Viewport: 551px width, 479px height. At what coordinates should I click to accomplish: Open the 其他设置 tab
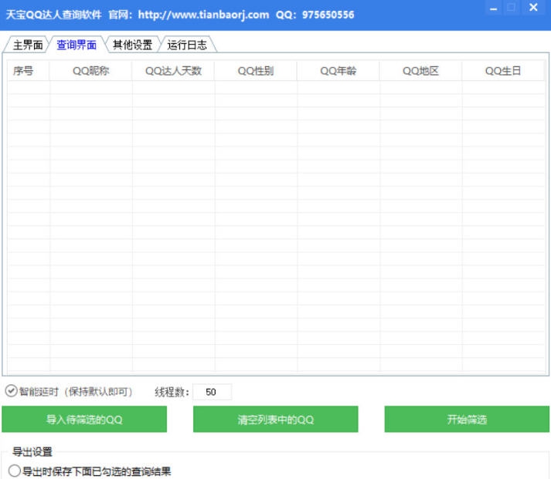pos(132,45)
